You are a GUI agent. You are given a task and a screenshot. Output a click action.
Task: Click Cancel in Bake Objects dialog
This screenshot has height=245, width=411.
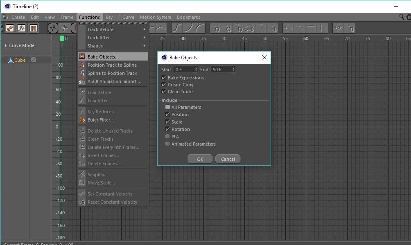click(228, 159)
